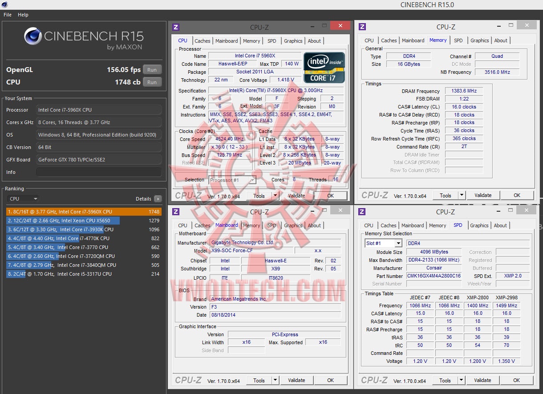
Task: Click the NB Frequency value 3516.0 MHz
Action: coord(497,72)
